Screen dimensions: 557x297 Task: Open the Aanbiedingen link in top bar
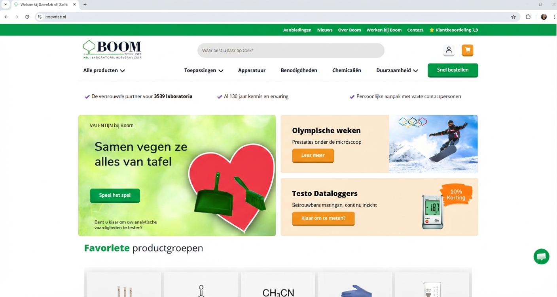(x=297, y=30)
